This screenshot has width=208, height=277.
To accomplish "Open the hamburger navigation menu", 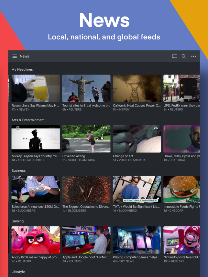I will point(15,56).
